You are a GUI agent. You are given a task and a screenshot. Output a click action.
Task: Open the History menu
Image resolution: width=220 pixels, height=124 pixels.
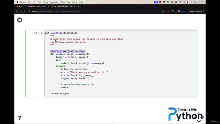[x=45, y=2]
